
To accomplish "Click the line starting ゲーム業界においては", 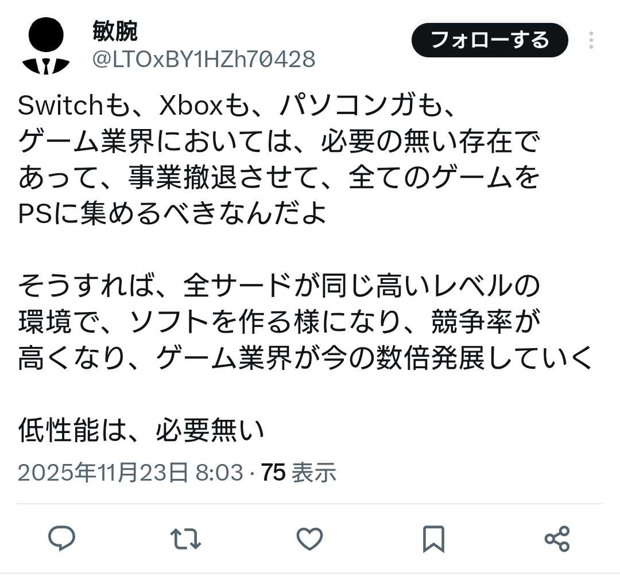I will (x=279, y=142).
